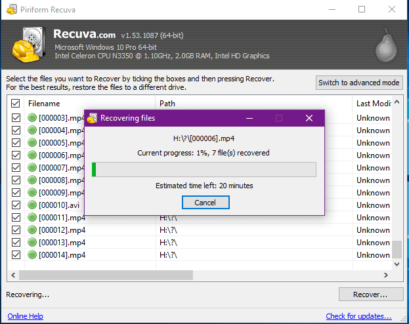The image size is (409, 324).
Task: Click the green status dot for [000009].mp4
Action: 32,193
